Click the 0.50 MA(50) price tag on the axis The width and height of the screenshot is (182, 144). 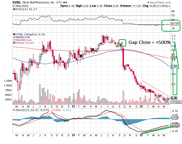coord(174,66)
